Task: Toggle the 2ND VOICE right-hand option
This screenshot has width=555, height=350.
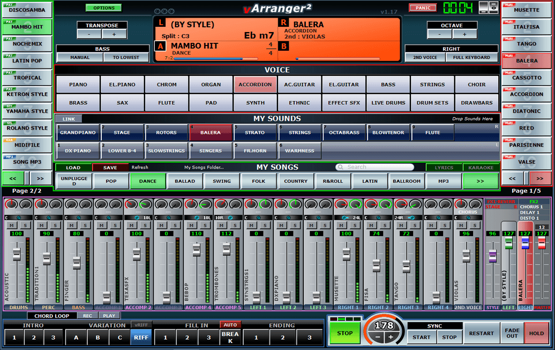Action: click(425, 57)
